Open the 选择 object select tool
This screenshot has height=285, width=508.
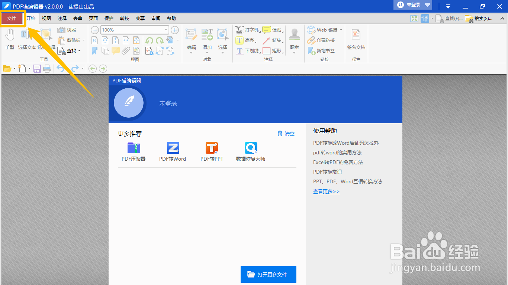point(223,39)
